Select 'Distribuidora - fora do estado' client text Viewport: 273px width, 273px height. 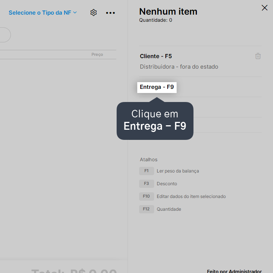coord(179,67)
